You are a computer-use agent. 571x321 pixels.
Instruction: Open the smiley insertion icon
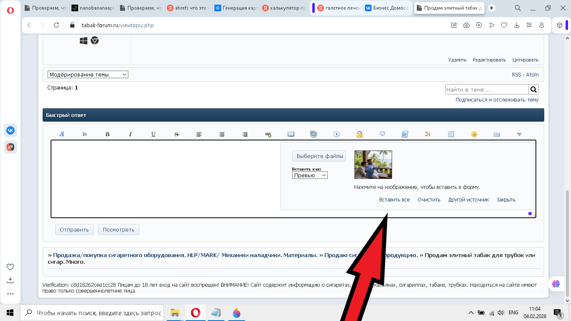click(473, 134)
